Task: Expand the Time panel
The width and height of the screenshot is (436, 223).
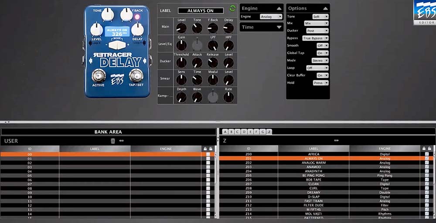Action: pyautogui.click(x=262, y=27)
